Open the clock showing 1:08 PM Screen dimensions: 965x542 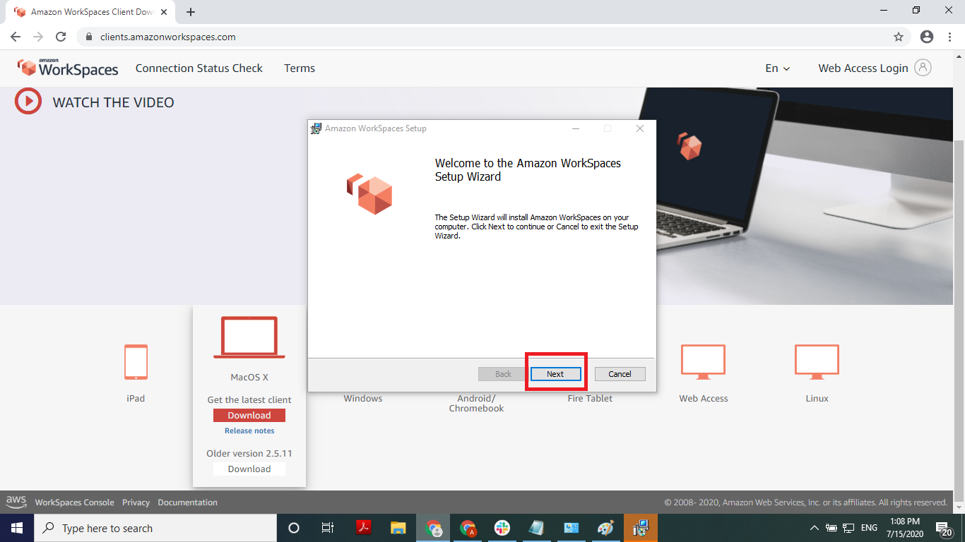[905, 528]
